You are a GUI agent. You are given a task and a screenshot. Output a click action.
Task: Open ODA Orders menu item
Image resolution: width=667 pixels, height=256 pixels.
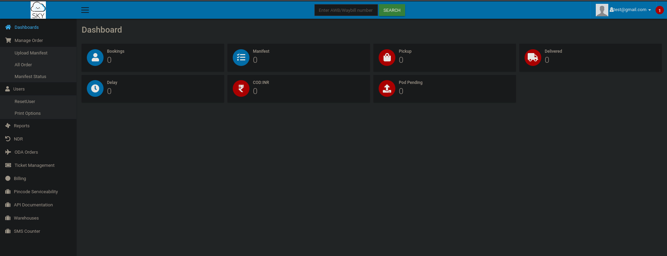click(x=38, y=152)
